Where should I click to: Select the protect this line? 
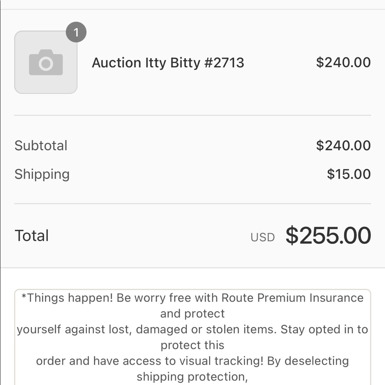pyautogui.click(x=192, y=345)
